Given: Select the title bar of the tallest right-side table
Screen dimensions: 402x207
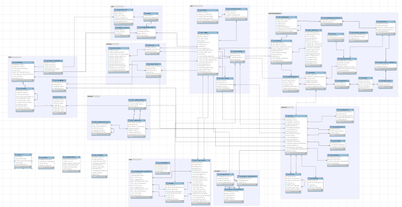Looking at the screenshot, I should pyautogui.click(x=296, y=116).
